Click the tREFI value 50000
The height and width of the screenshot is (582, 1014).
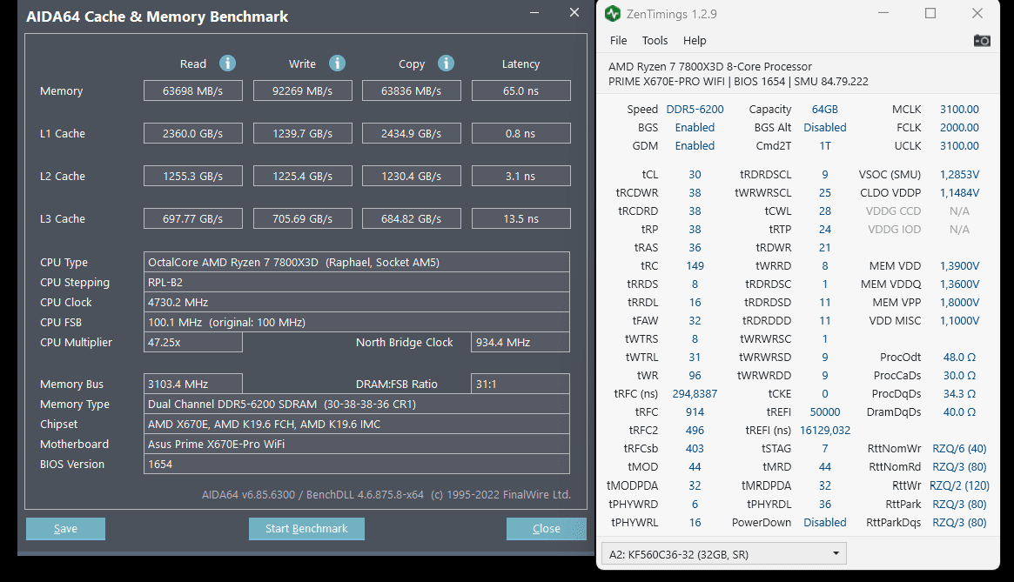click(825, 412)
